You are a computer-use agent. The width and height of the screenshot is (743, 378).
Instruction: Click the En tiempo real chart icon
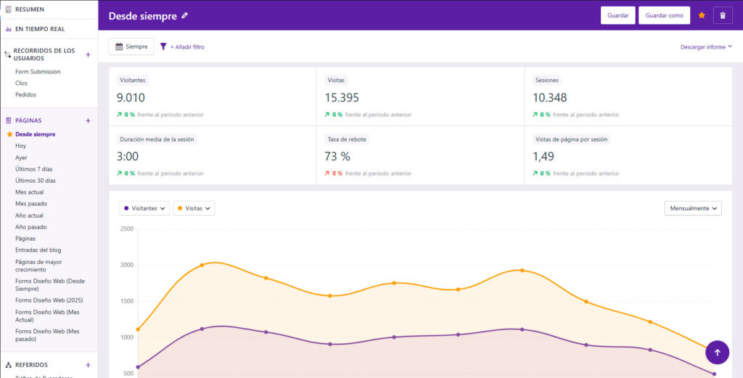[8, 29]
